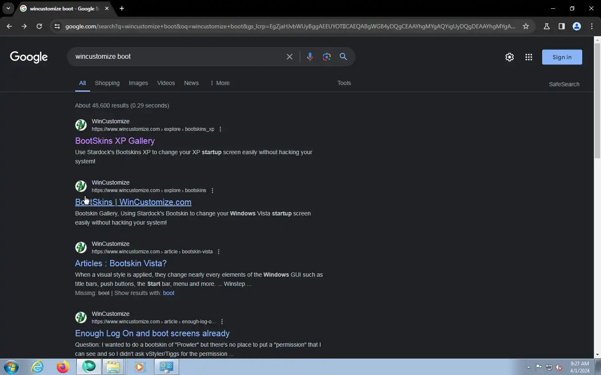Open the Chrome profile avatar

[x=577, y=26]
